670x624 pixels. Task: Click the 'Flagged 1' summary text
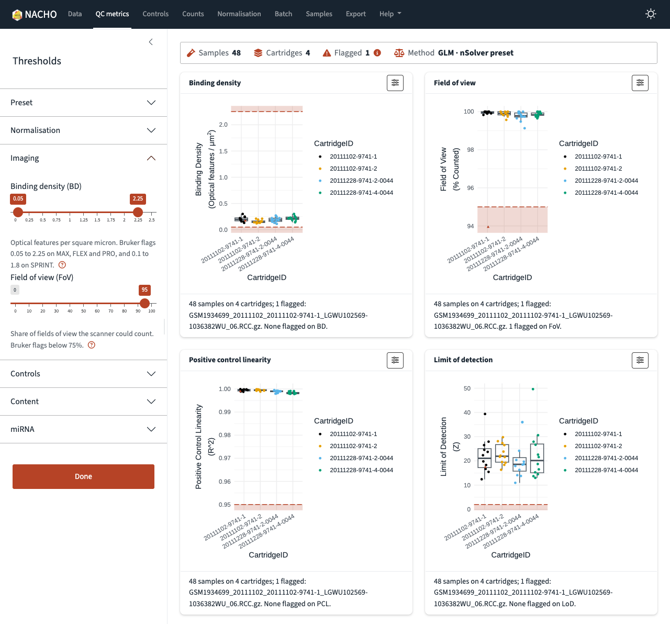pyautogui.click(x=352, y=53)
